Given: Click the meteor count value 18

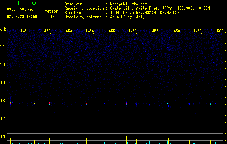Looking at the screenshot, I should tap(52, 17).
